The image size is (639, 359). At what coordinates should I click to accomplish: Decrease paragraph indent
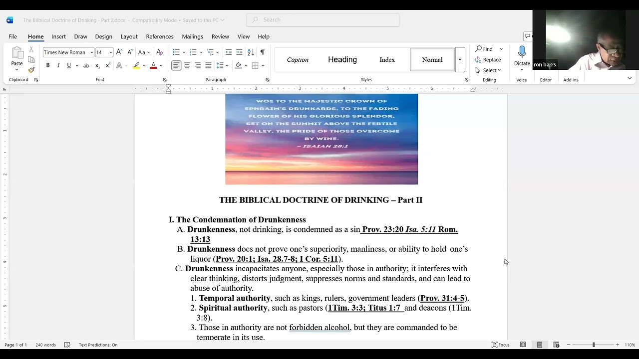[x=229, y=52]
